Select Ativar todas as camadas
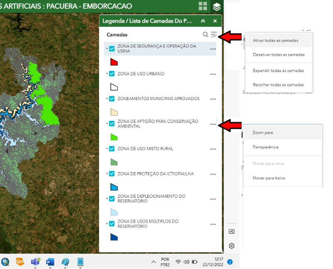 coord(275,41)
